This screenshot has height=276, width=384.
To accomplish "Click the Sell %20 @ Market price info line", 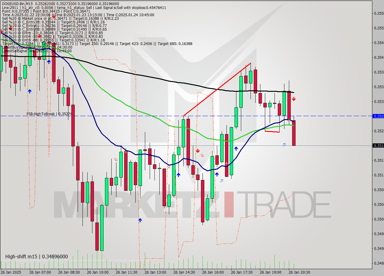I will tap(60, 18).
